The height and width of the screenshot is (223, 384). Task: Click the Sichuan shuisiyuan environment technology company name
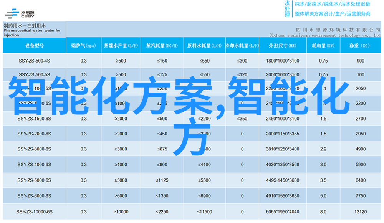tap(325, 35)
